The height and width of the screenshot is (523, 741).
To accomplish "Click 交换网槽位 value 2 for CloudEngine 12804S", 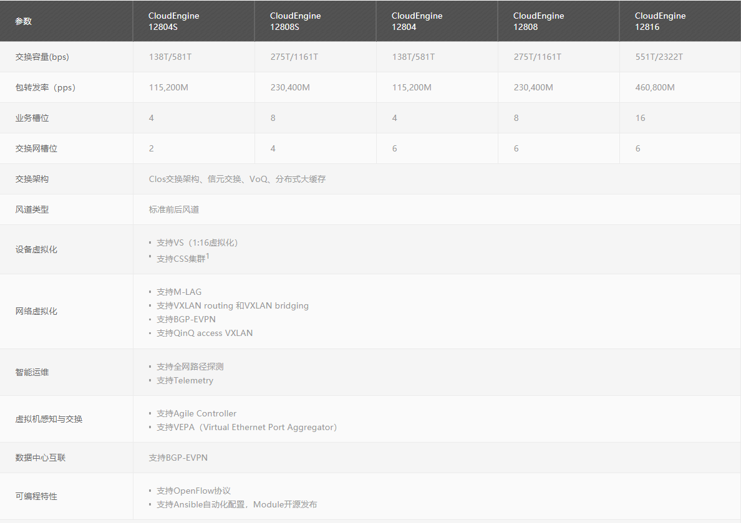I will coord(151,148).
